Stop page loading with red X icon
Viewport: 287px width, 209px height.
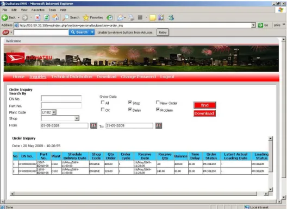(38, 17)
